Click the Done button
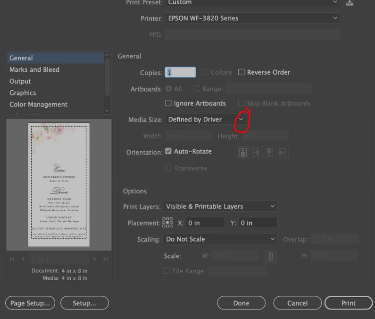This screenshot has width=375, height=319. tap(242, 303)
